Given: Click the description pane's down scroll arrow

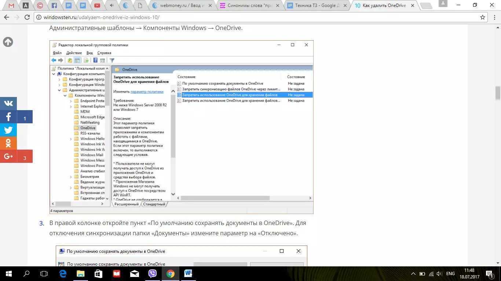Looking at the screenshot, I should tap(173, 194).
